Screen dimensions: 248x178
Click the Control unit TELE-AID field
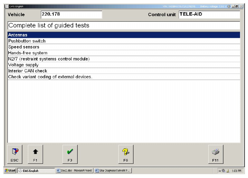click(209, 14)
